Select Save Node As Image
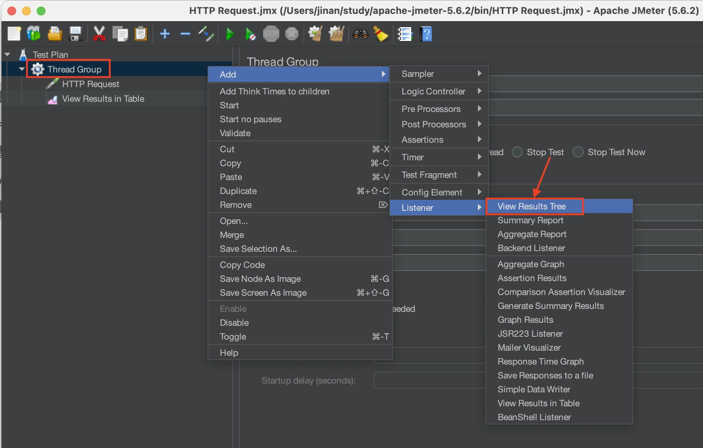This screenshot has height=448, width=703. coord(300,279)
